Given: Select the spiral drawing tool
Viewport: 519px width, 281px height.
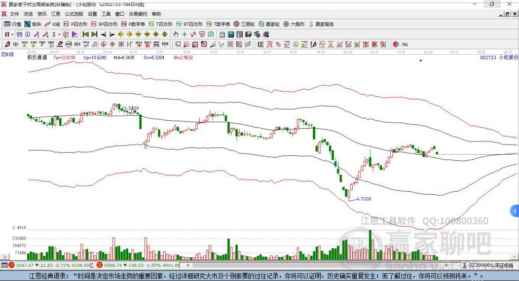Looking at the screenshot, I should (x=51, y=44).
